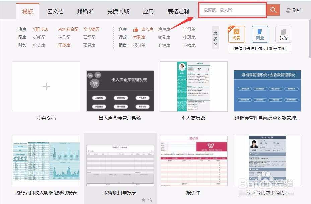Click the 充值月卡送礼包 promotion banner

tap(260, 49)
